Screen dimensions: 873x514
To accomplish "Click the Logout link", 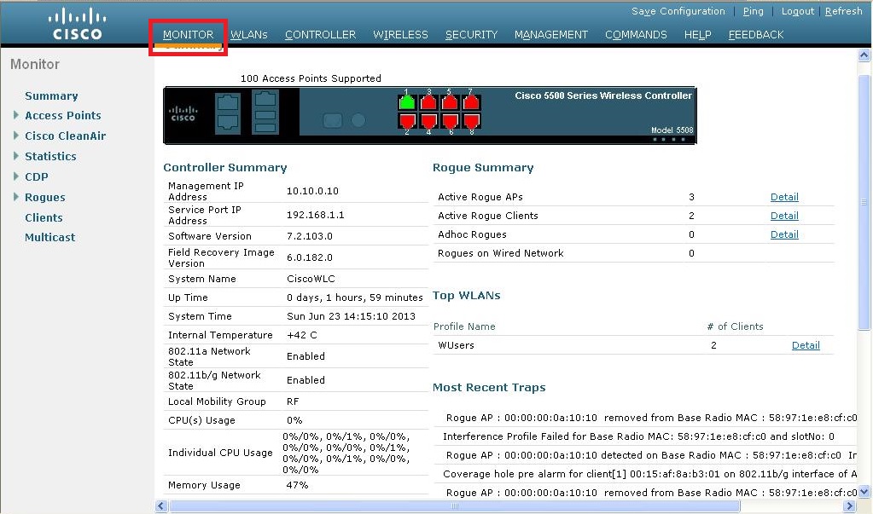I will click(x=797, y=11).
